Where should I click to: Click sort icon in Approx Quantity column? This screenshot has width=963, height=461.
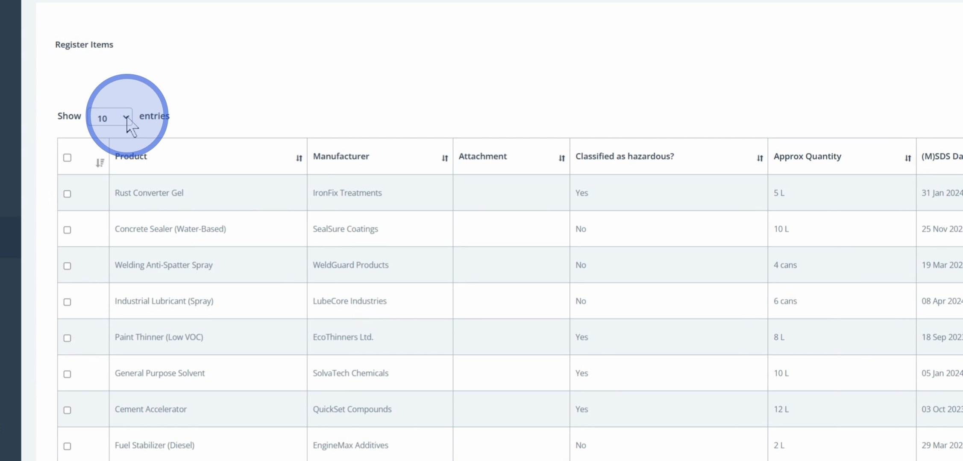(x=908, y=158)
